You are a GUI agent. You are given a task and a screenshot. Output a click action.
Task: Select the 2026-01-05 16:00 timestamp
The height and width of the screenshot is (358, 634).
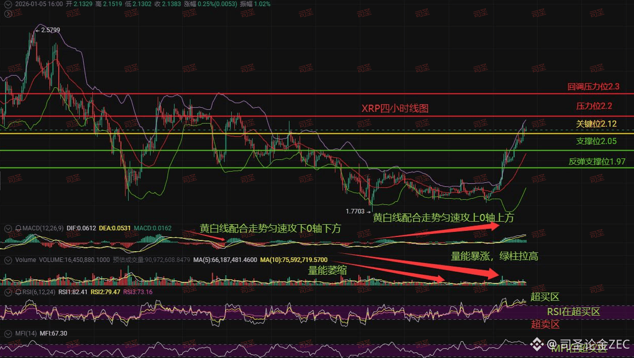point(39,4)
